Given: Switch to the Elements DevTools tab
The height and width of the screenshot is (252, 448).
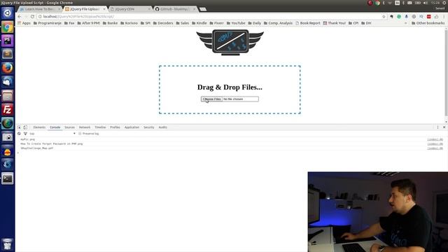Looking at the screenshot, I should (x=39, y=127).
